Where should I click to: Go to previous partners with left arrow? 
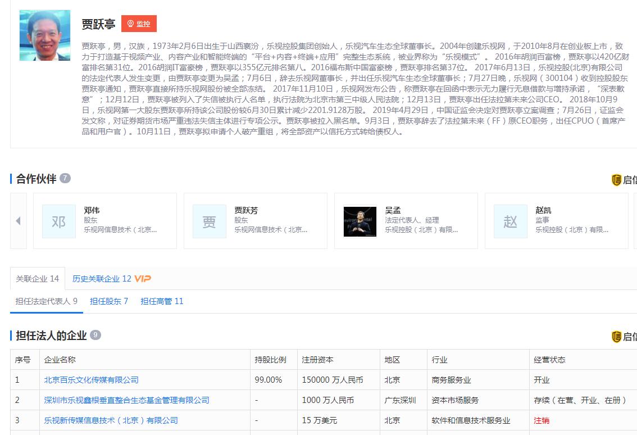click(x=19, y=221)
